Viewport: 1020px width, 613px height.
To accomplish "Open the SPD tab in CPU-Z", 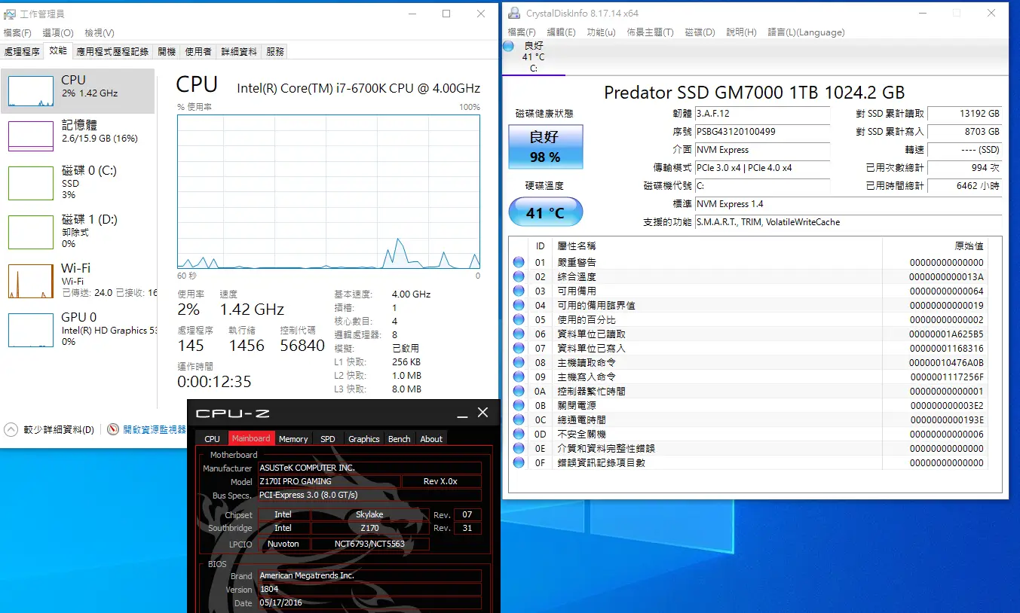I will click(x=327, y=438).
